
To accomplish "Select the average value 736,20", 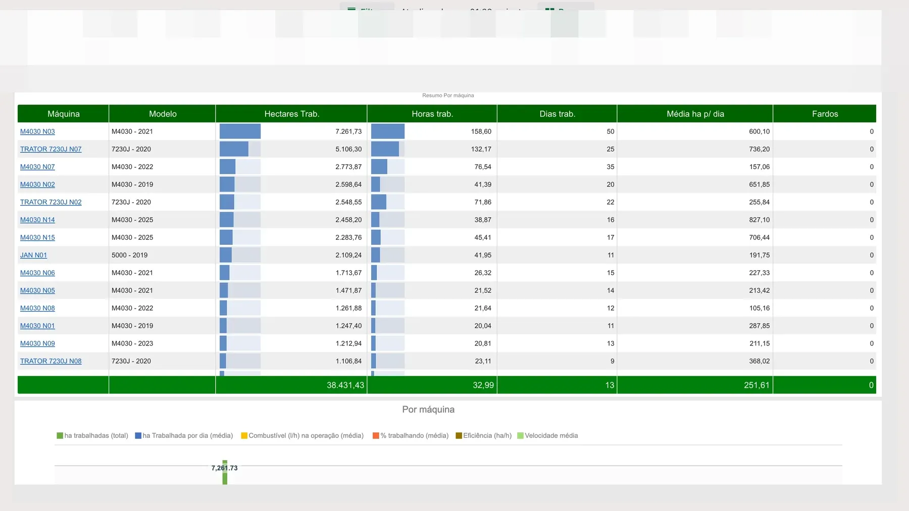I will tap(760, 149).
